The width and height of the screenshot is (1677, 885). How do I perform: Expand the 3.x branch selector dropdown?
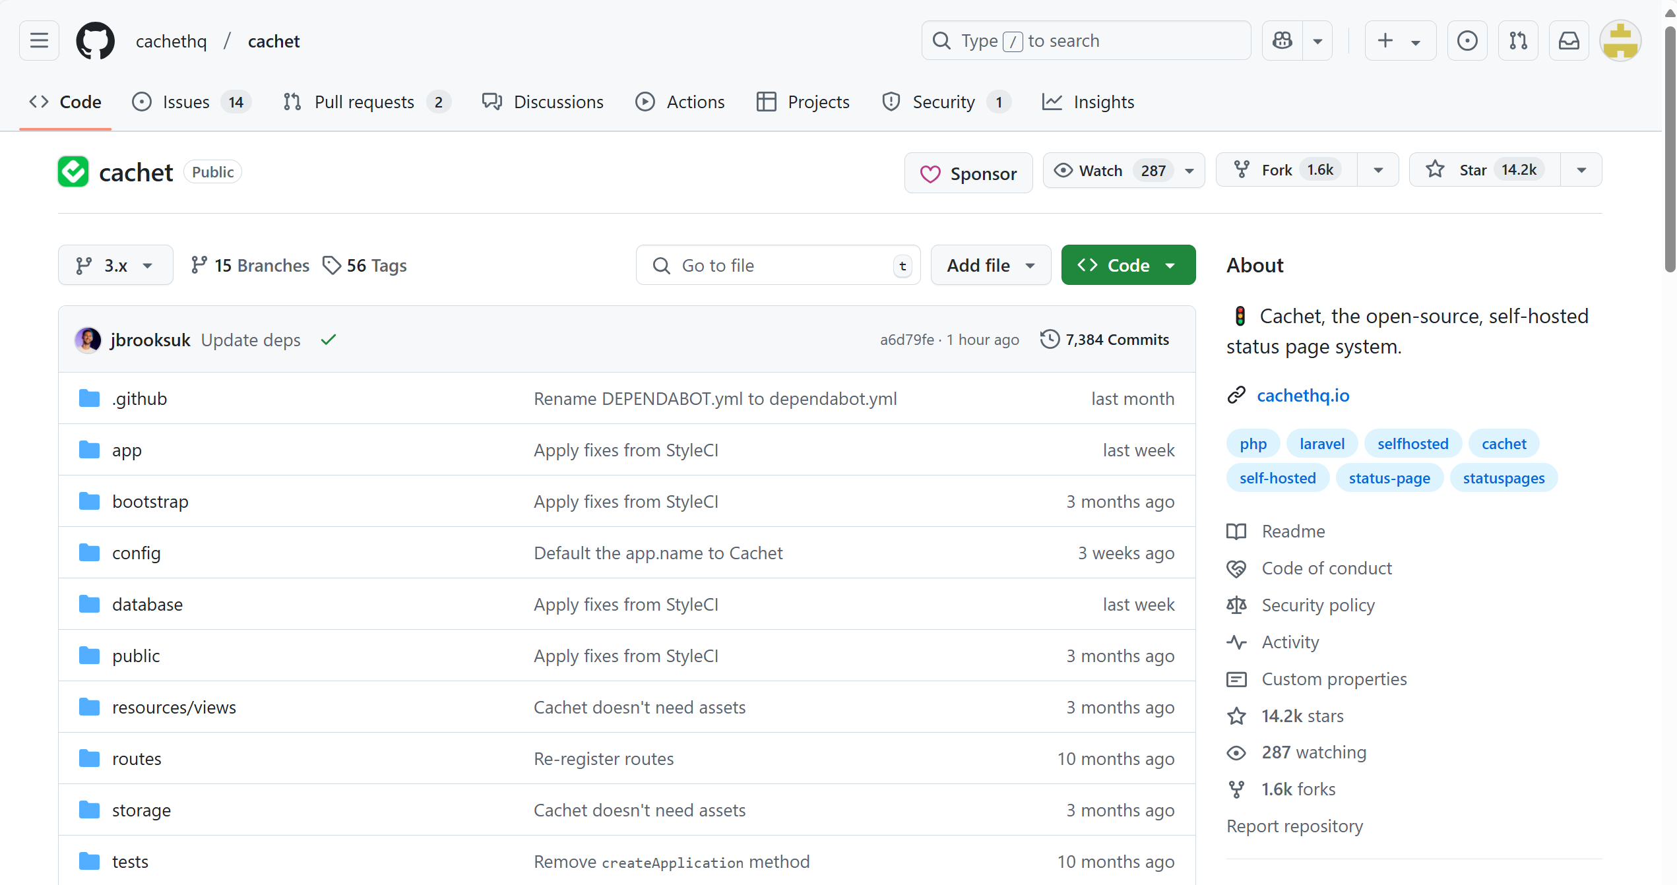tap(115, 265)
